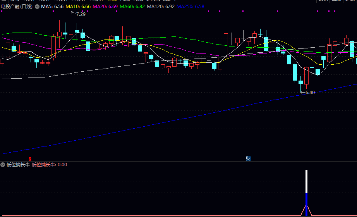Click the magenta MA20: 6.69 label

(105, 7)
